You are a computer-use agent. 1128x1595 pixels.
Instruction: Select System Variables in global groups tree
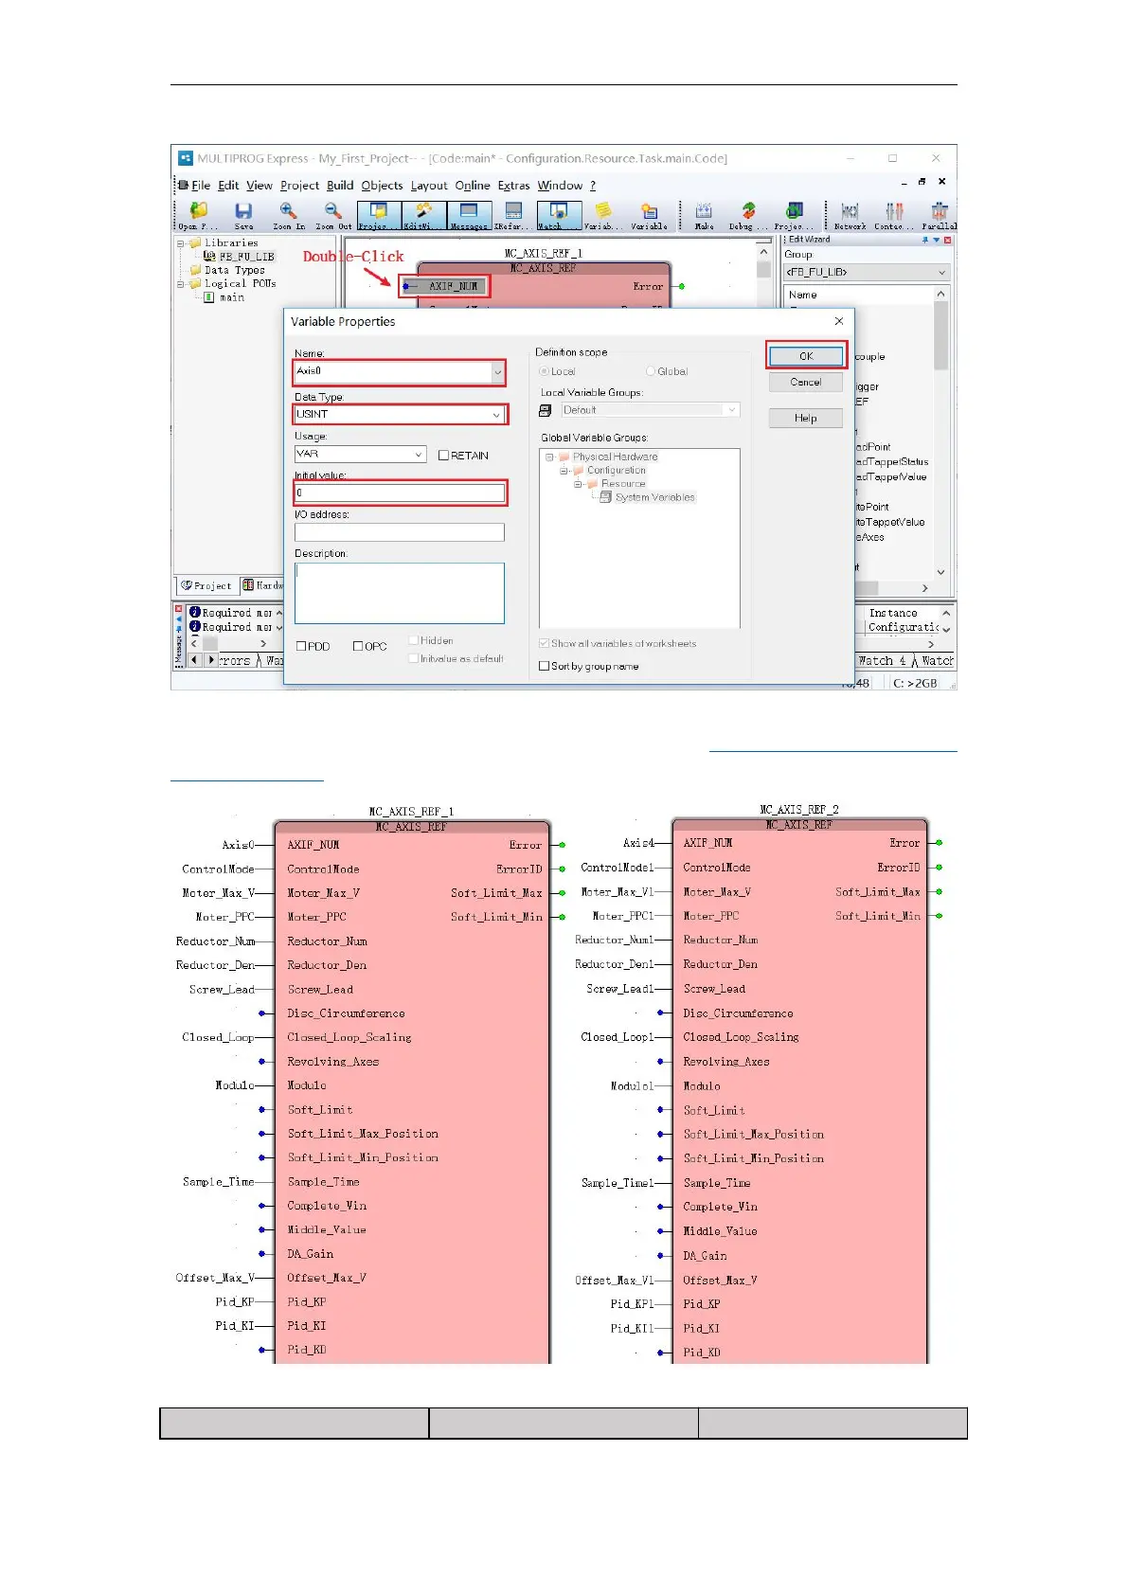[654, 497]
